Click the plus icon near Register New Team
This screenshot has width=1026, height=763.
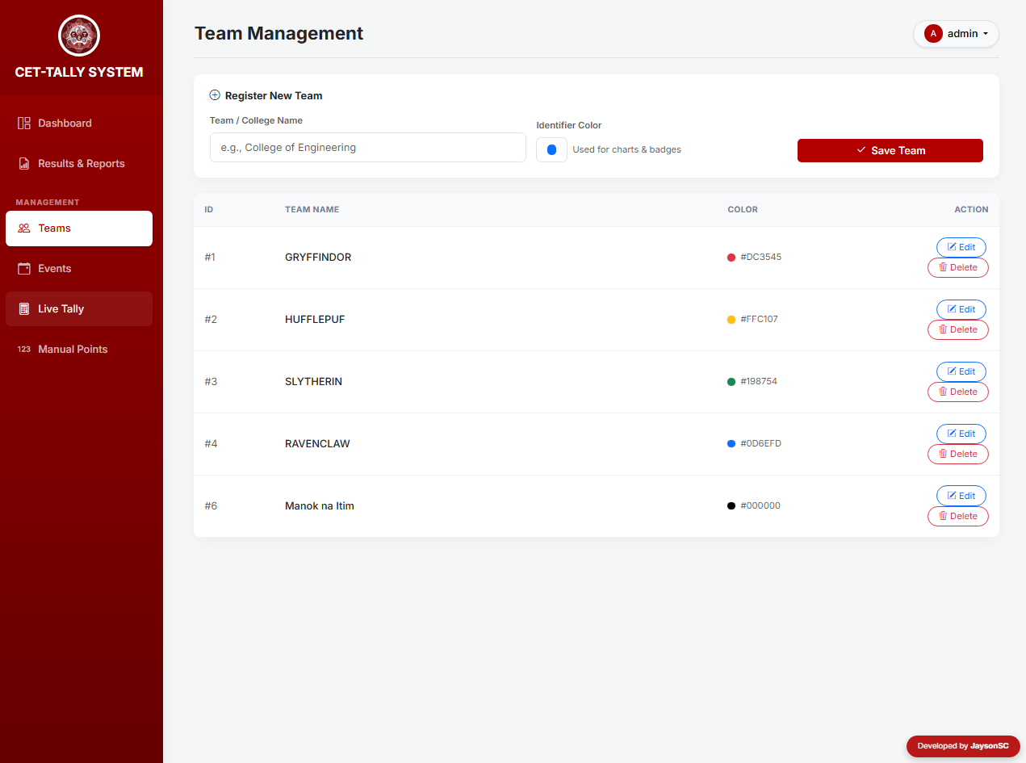pyautogui.click(x=214, y=94)
